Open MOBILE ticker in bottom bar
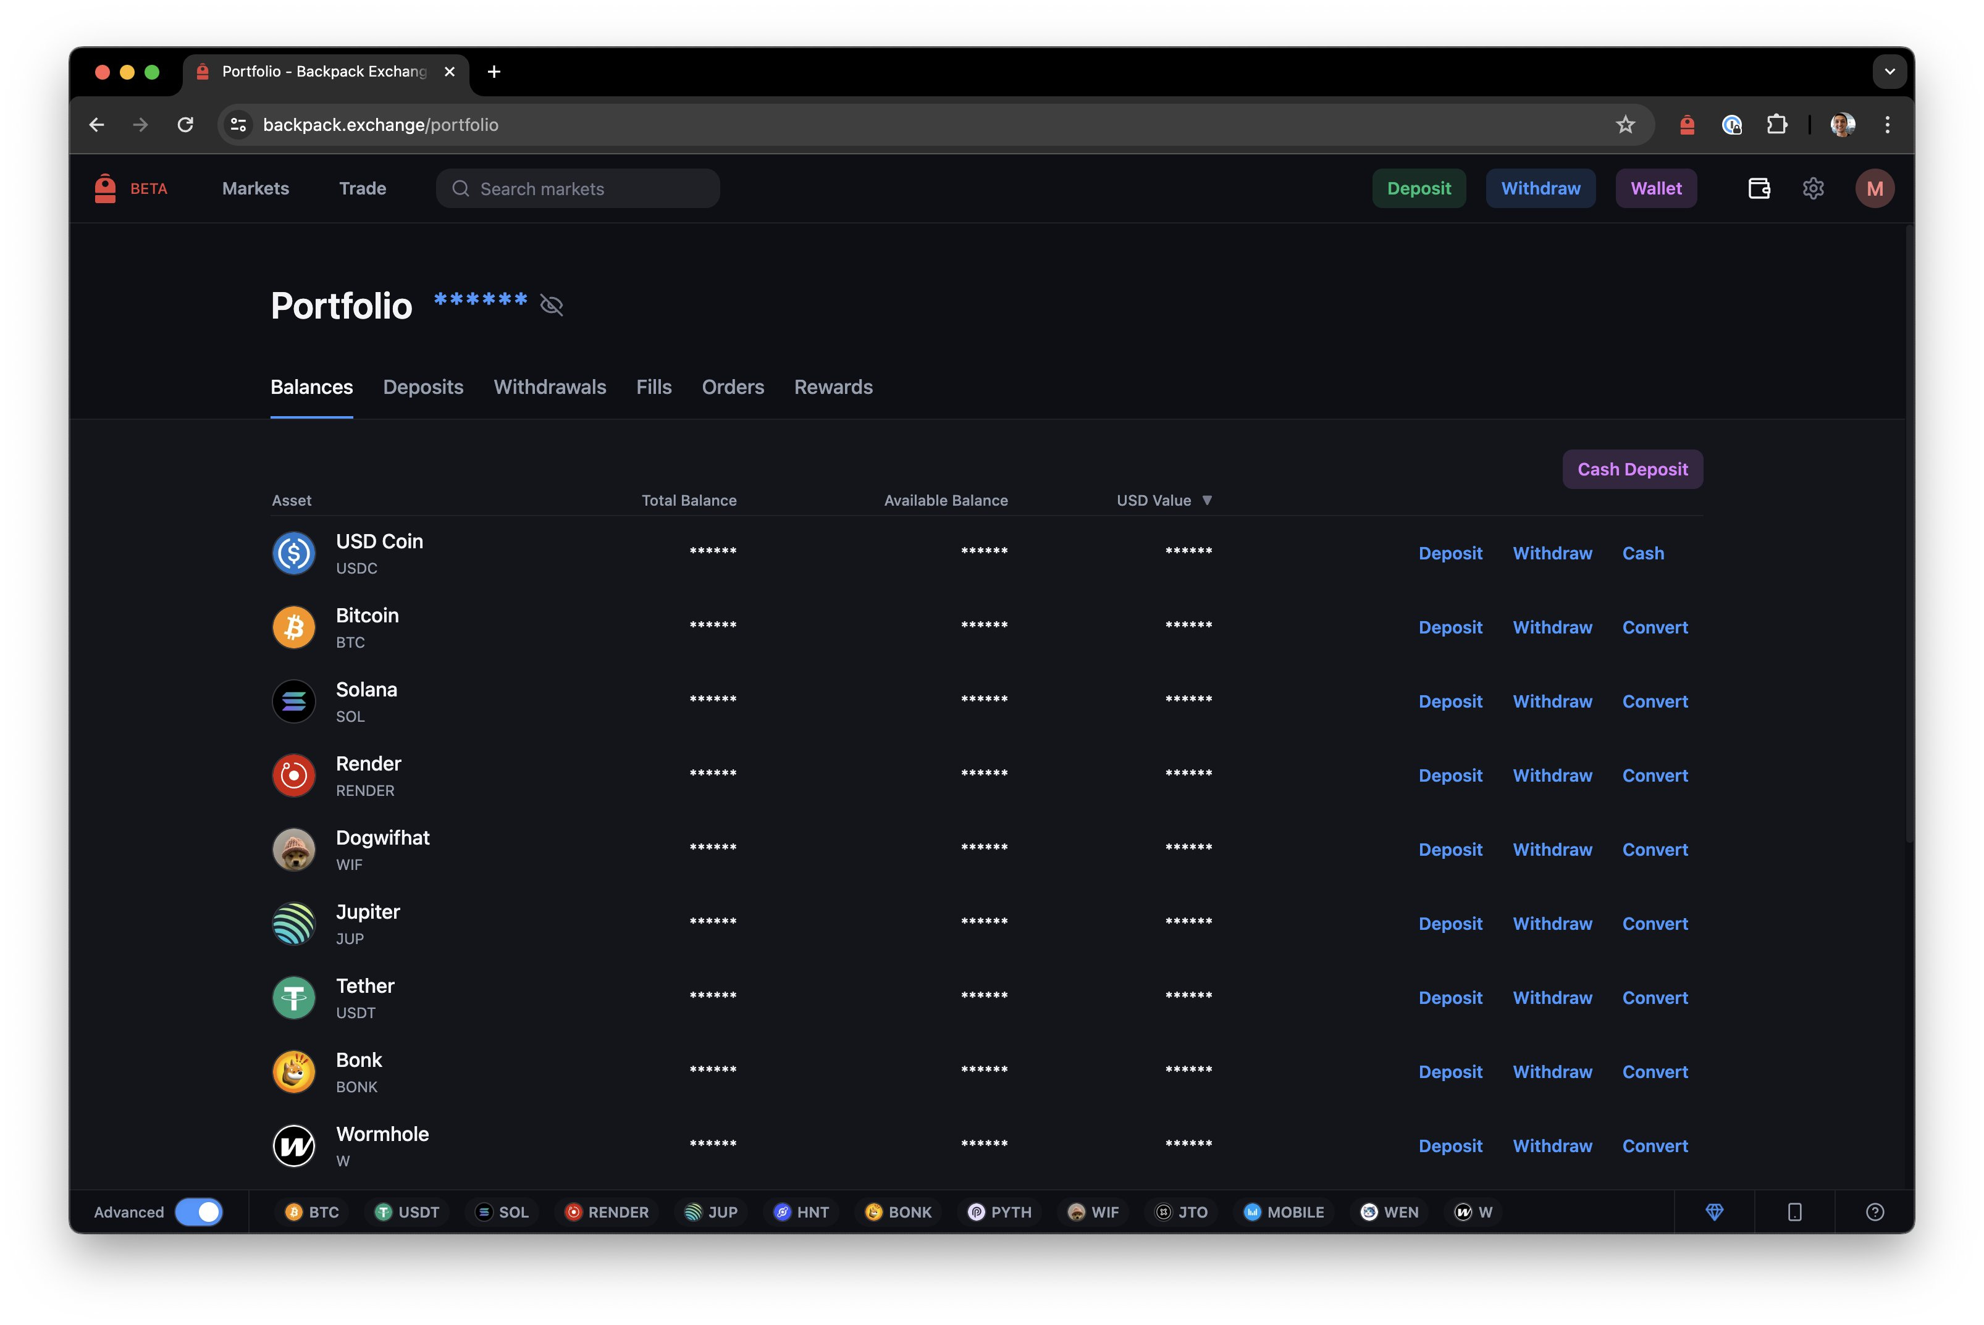Image resolution: width=1984 pixels, height=1325 pixels. [1284, 1212]
